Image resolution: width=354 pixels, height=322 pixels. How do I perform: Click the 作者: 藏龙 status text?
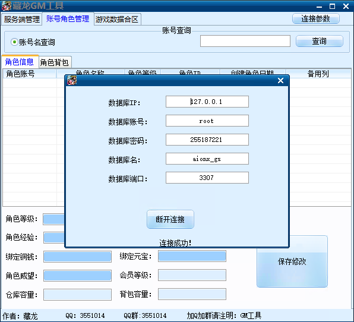(x=20, y=316)
